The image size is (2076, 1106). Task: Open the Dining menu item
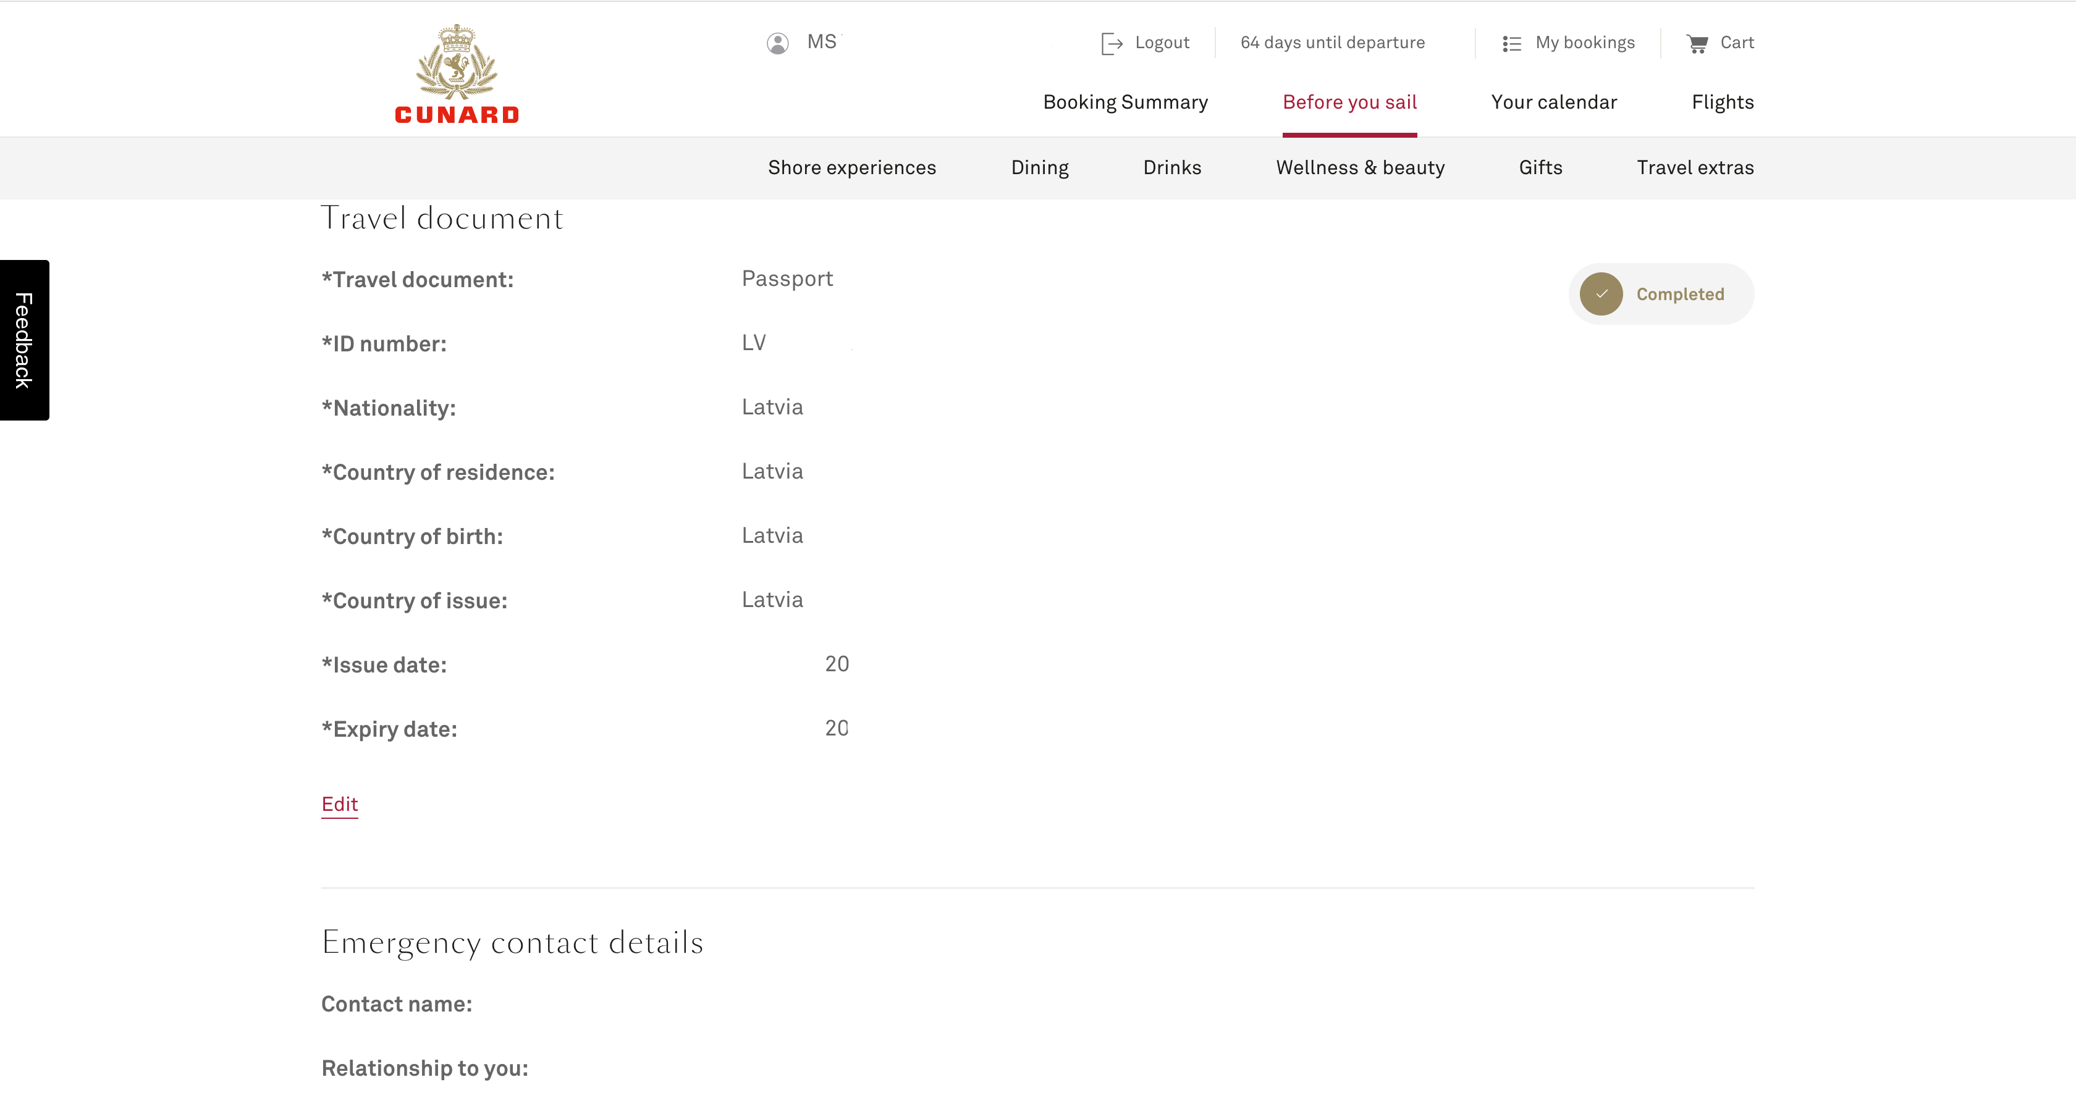point(1040,167)
